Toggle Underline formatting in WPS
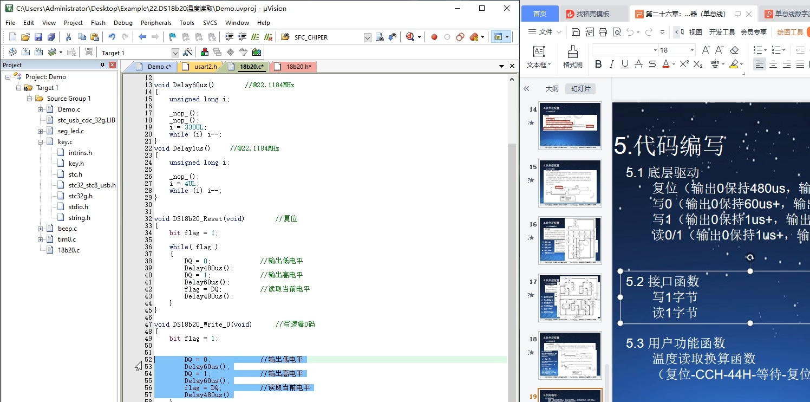Screen dimensions: 810x402 [x=625, y=64]
